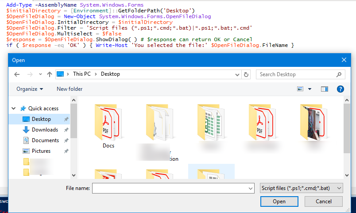The image size is (356, 213).
Task: Refresh the Desktop folder view
Action: click(246, 74)
